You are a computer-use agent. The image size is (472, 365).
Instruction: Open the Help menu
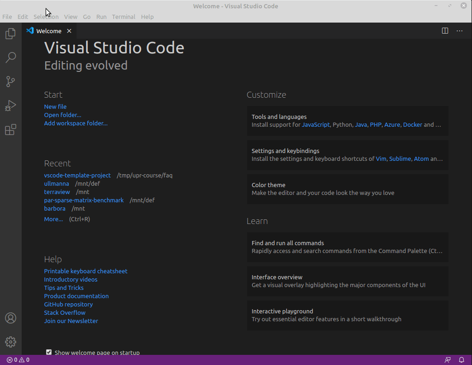pyautogui.click(x=147, y=17)
